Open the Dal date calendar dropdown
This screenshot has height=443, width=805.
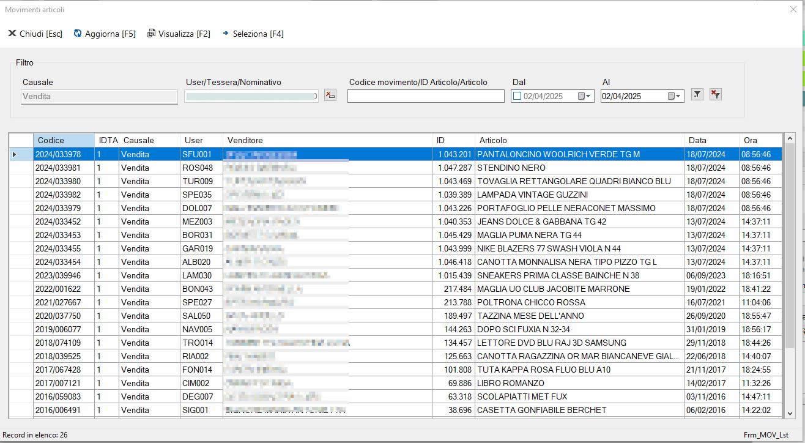pos(585,96)
